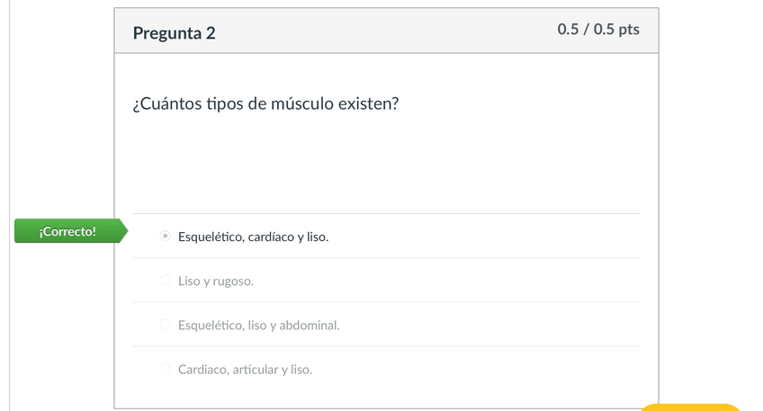Click the '0.5 / 0.5 pts' score

(598, 29)
